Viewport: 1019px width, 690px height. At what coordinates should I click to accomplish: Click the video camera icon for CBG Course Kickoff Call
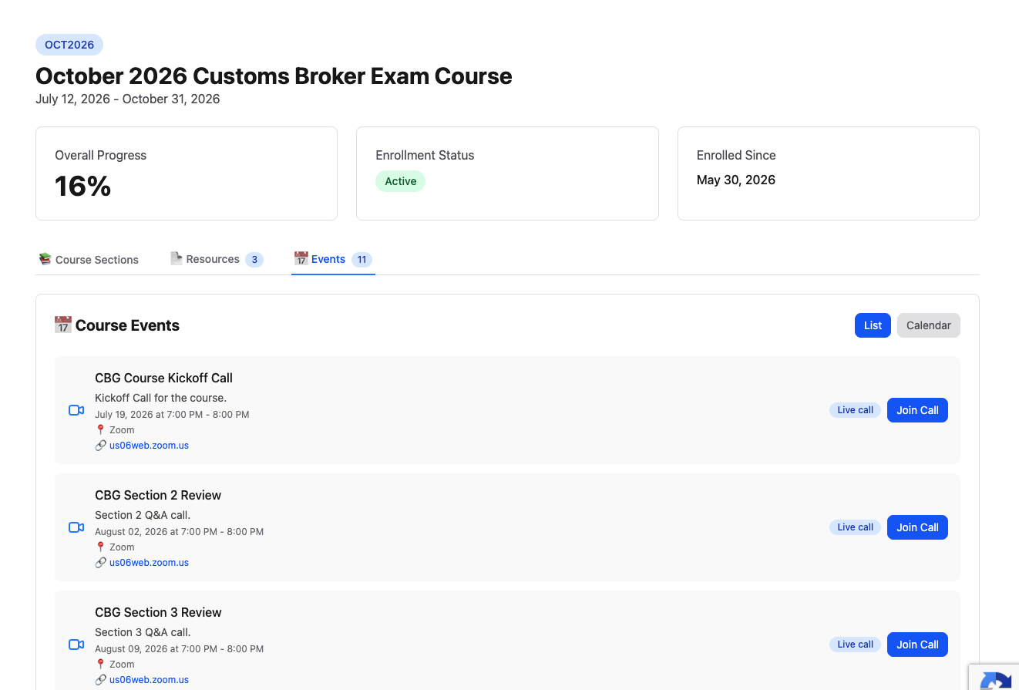[76, 410]
